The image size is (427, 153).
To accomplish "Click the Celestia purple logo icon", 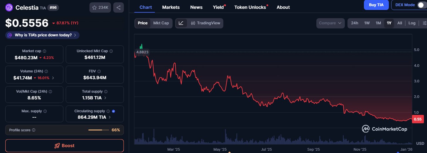I will pos(9,7).
